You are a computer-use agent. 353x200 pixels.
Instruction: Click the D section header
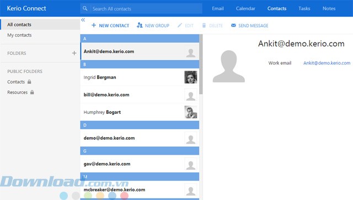[140, 125]
